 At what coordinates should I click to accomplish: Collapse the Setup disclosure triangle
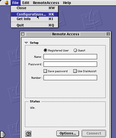pyautogui.click(x=26, y=43)
